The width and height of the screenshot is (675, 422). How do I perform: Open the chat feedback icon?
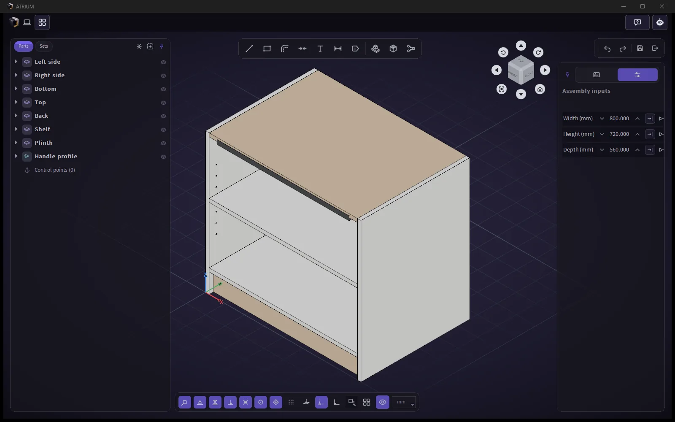point(637,22)
